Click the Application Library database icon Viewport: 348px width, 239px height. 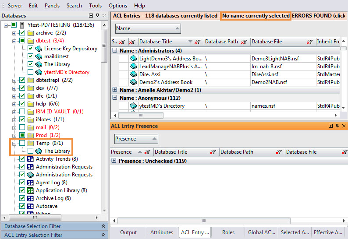[31, 190]
